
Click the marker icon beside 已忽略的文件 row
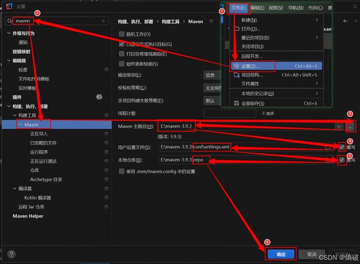[106, 143]
